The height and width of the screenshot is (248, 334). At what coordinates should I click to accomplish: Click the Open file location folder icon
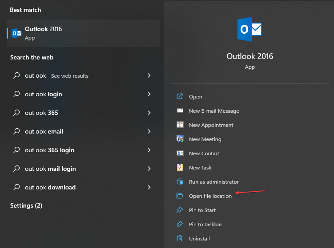180,196
